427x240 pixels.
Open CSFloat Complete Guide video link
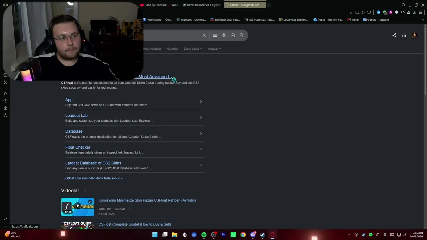point(135,224)
